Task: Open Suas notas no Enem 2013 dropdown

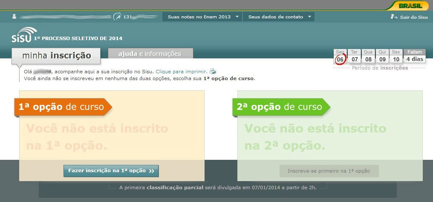Action: coord(202,17)
